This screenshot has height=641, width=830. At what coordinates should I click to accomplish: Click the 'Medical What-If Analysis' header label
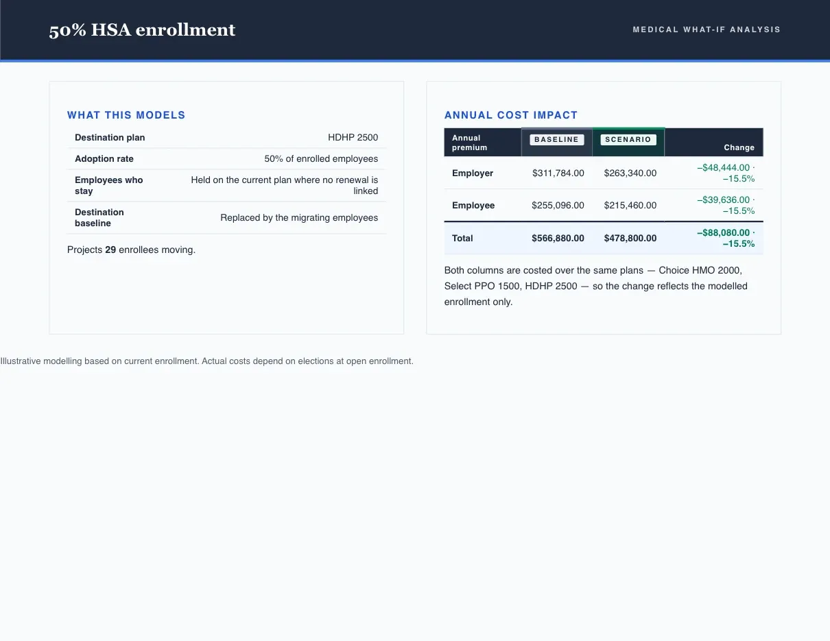(707, 29)
